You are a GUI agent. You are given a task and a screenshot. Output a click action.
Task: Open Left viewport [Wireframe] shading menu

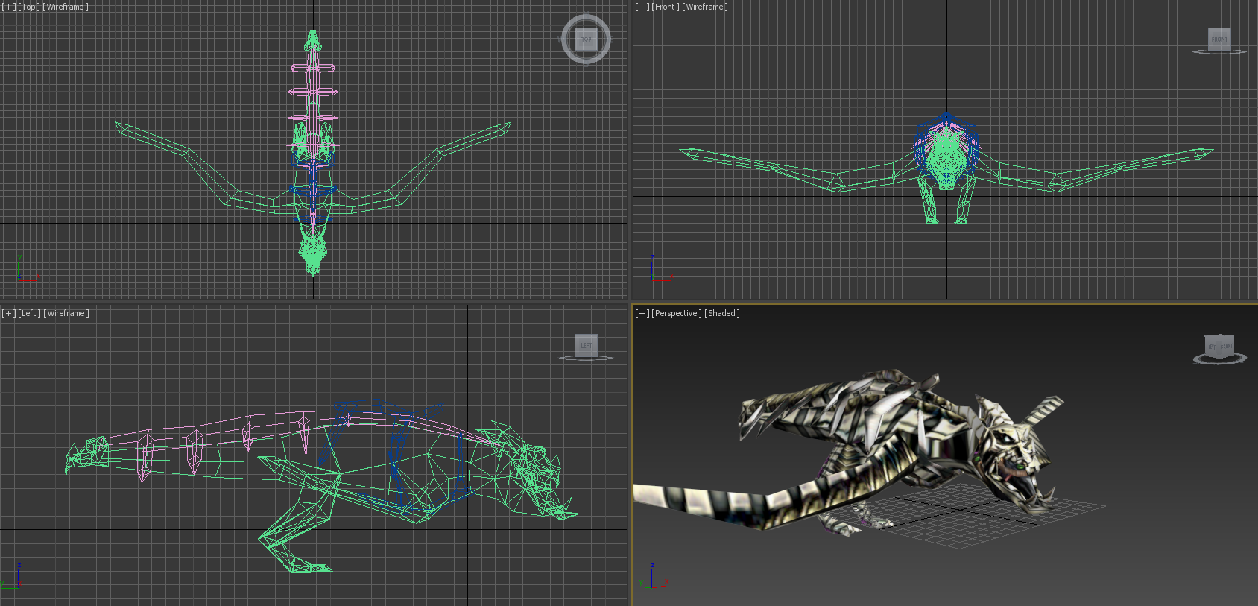(66, 313)
